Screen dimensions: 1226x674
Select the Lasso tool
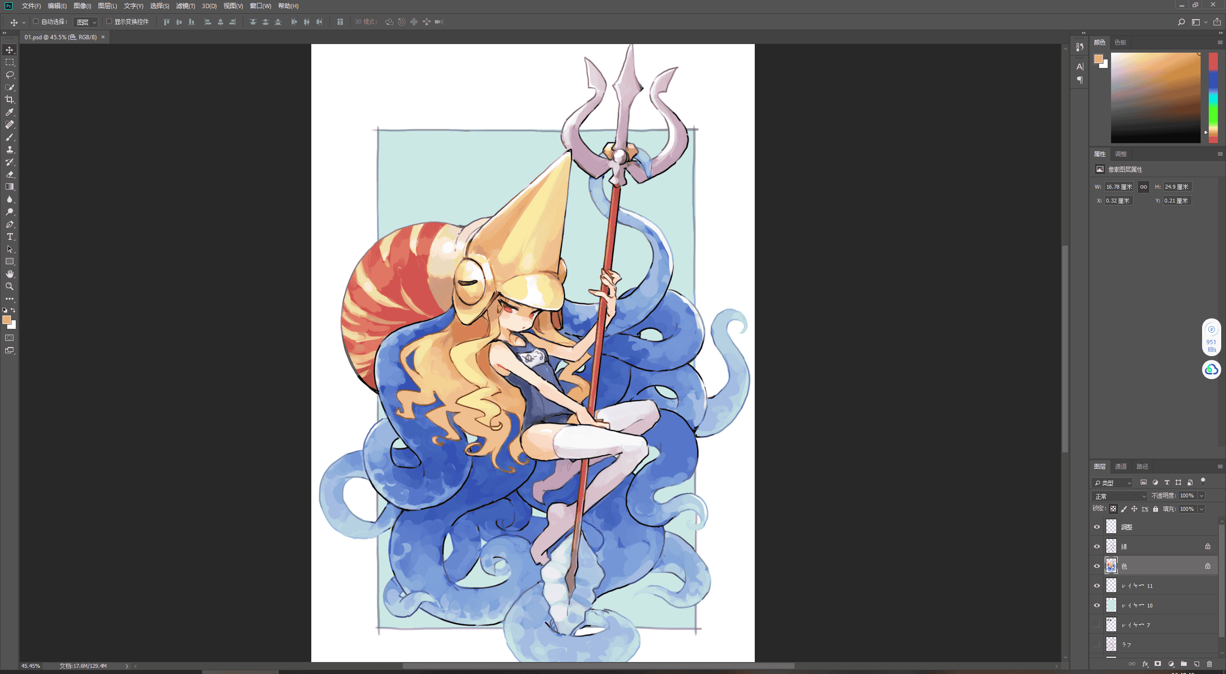10,75
